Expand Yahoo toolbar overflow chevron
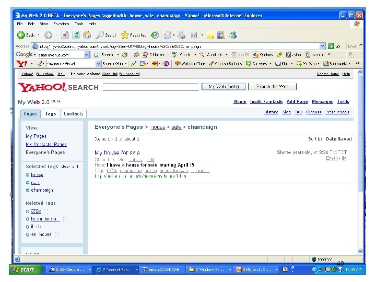This screenshot has width=376, height=282. [x=357, y=63]
